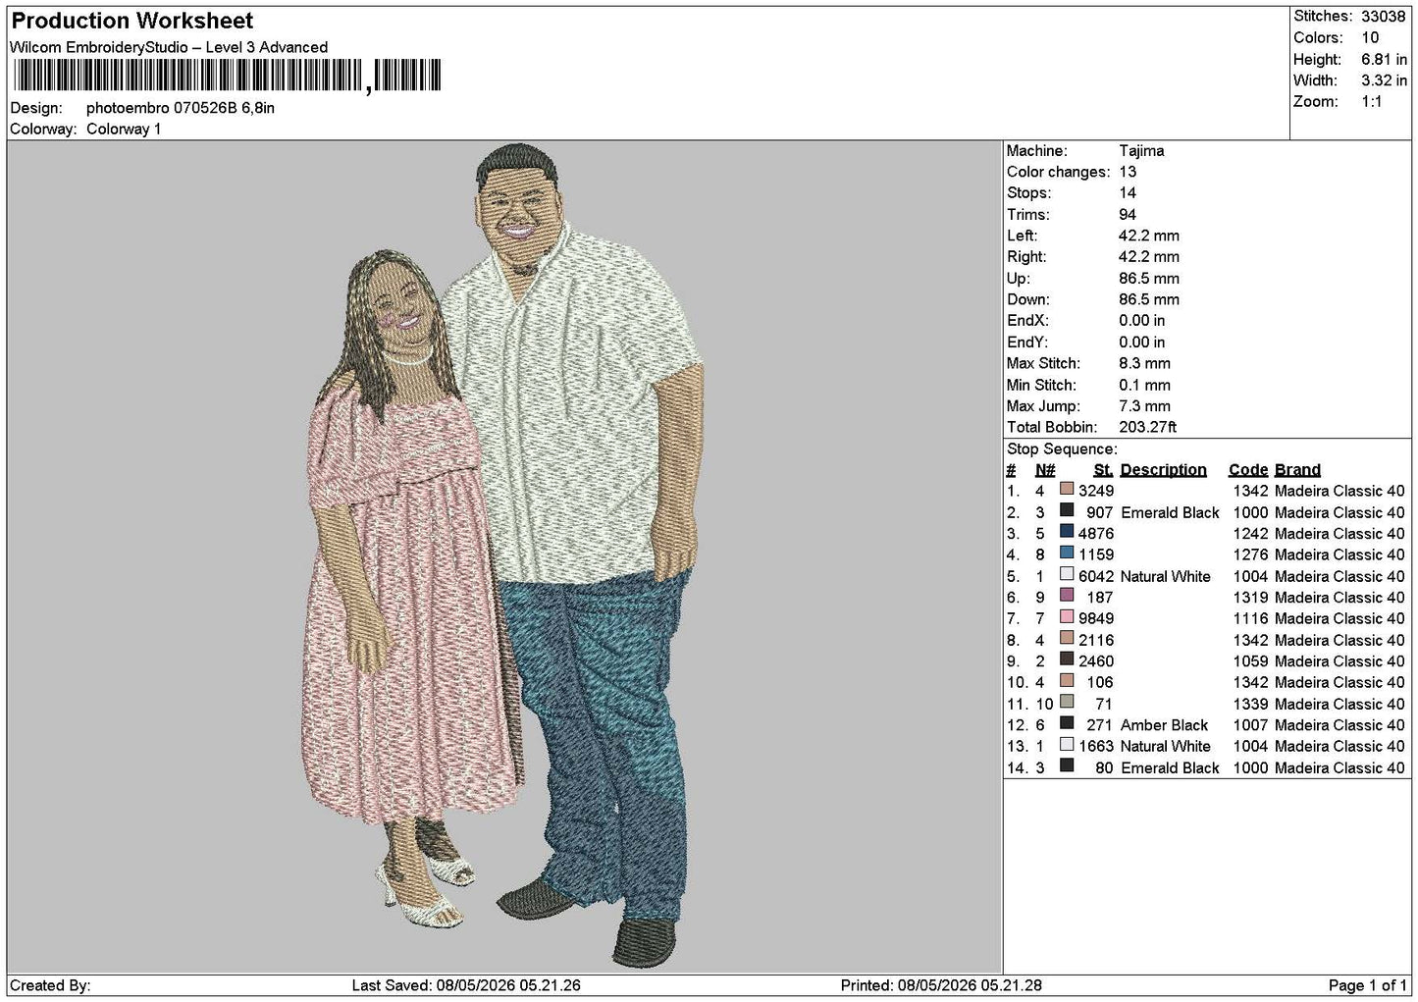Click the N# column header
The width and height of the screenshot is (1418, 1002).
[1045, 470]
